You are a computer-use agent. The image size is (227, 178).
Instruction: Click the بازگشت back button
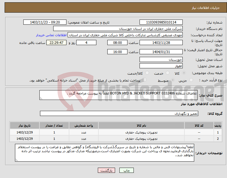point(106,170)
